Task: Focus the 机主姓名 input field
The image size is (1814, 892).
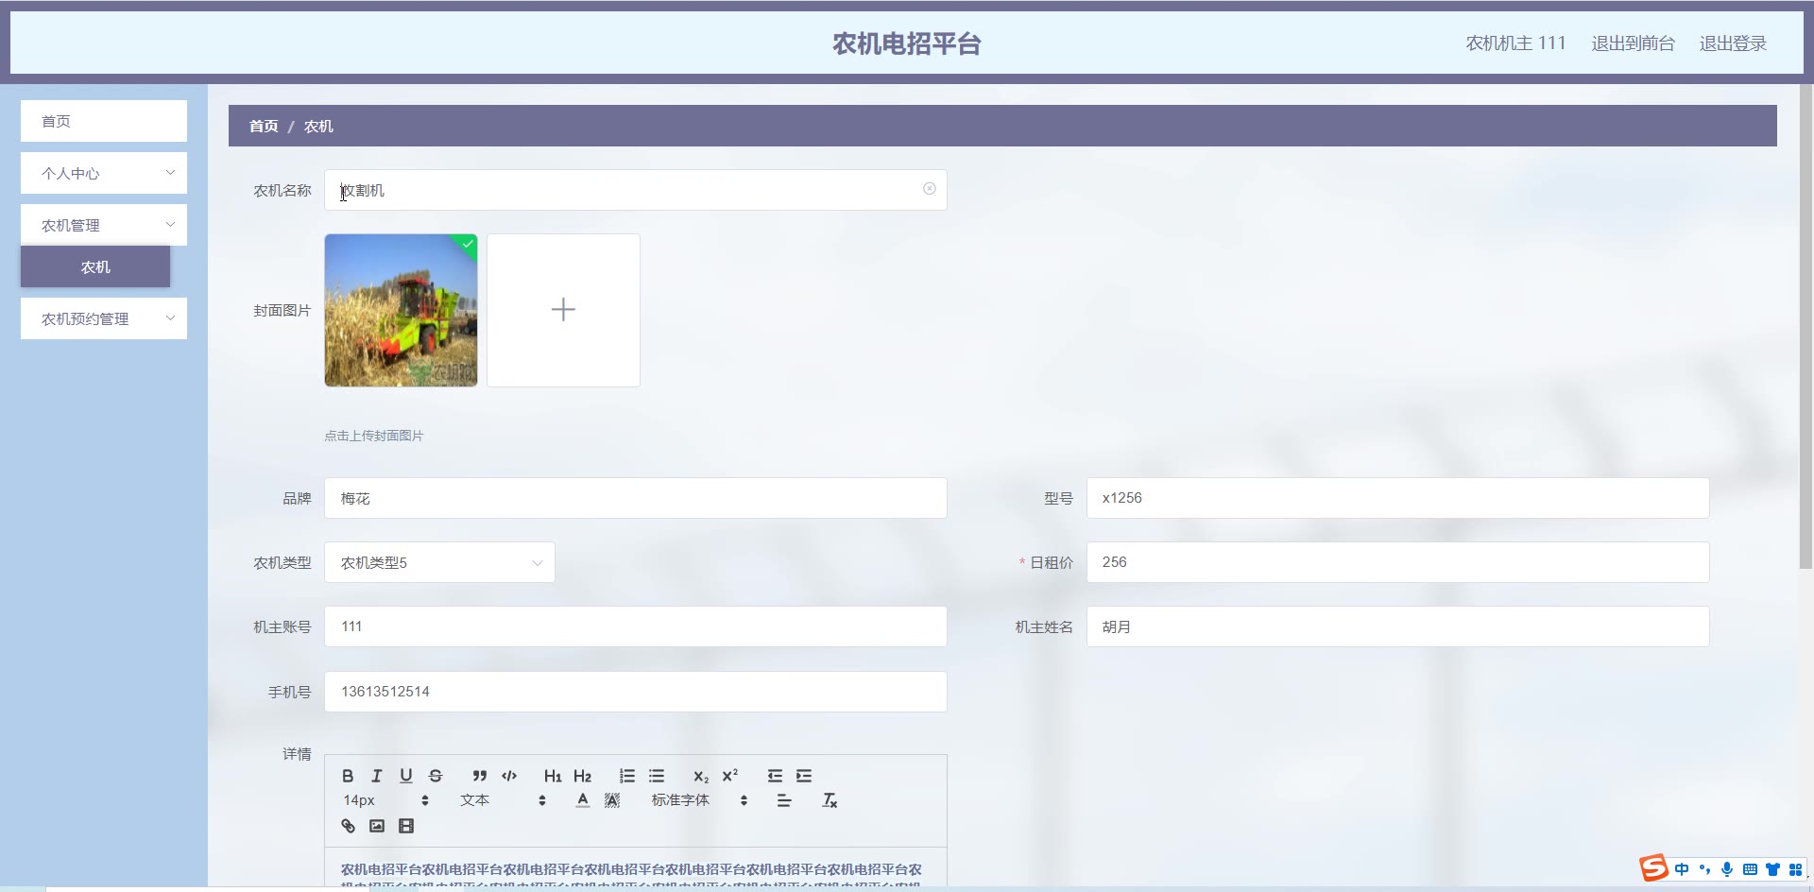Action: click(1397, 626)
